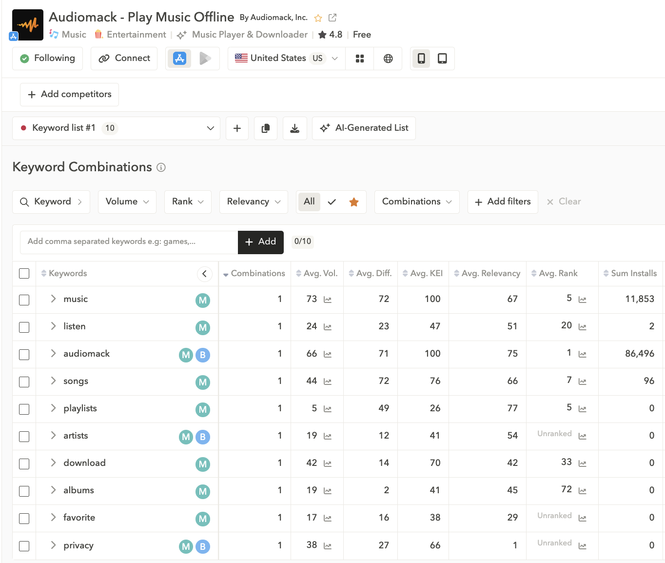Select the audiomack keyword checkbox
Image resolution: width=665 pixels, height=563 pixels.
click(x=24, y=355)
